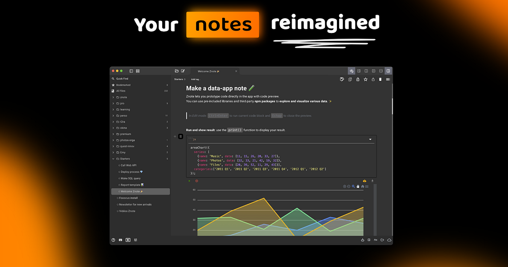Expand the perso folder
The width and height of the screenshot is (508, 267).
pyautogui.click(x=113, y=116)
